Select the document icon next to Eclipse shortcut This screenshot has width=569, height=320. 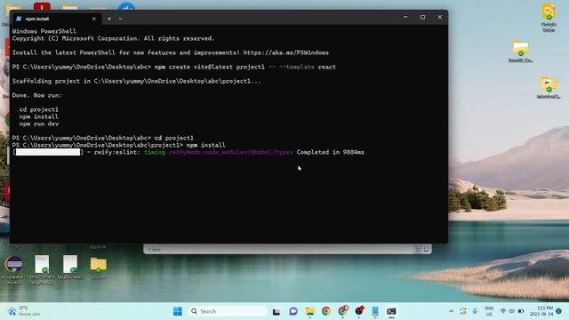click(x=42, y=269)
